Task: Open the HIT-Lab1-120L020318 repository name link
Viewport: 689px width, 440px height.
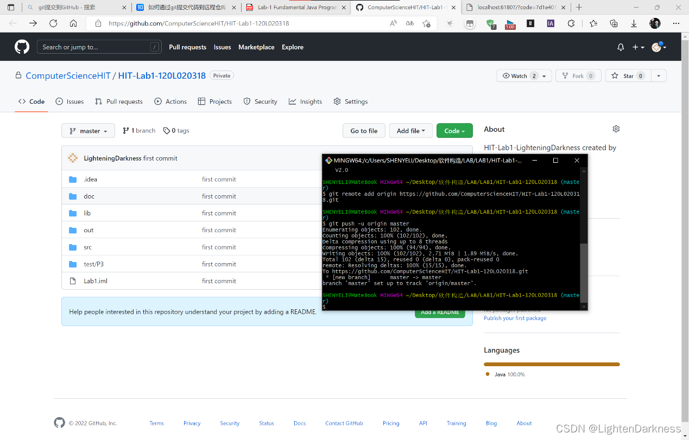Action: 162,76
